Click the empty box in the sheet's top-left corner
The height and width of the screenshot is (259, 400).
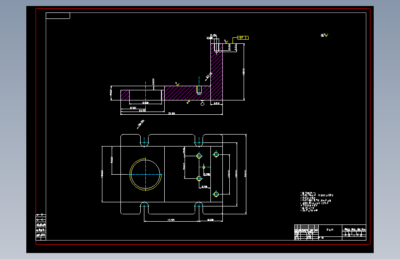[x=58, y=16]
